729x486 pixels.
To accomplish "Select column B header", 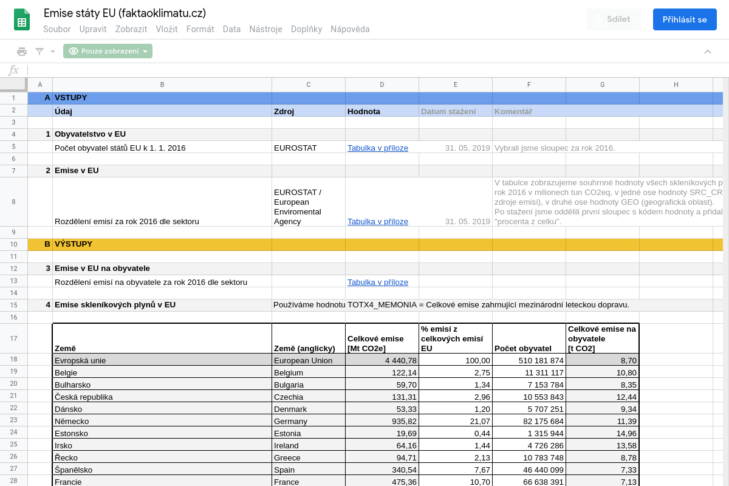I will pos(162,84).
